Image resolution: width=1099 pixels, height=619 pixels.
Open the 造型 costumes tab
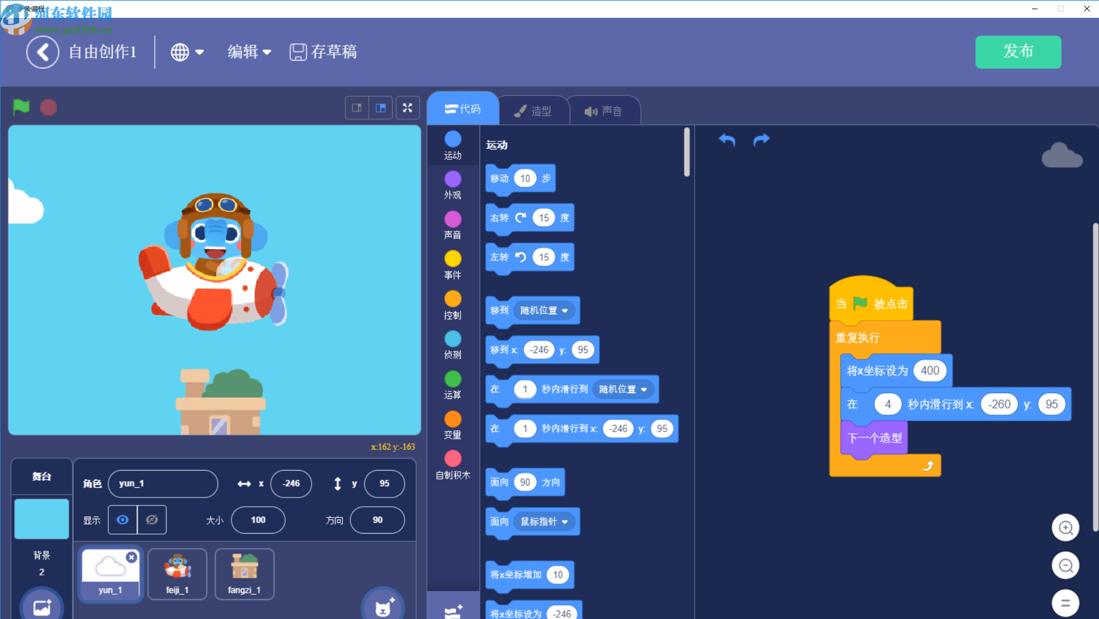pos(533,111)
